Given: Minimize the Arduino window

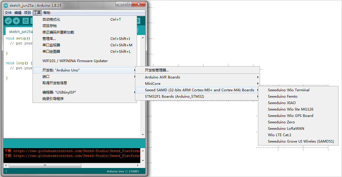Looking at the screenshot, I should [119, 4].
